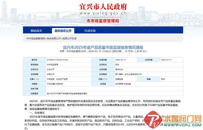The width and height of the screenshot is (203, 130).
Task: Click the 市场监管、安全生产监管 value cell
Action: point(69,79)
